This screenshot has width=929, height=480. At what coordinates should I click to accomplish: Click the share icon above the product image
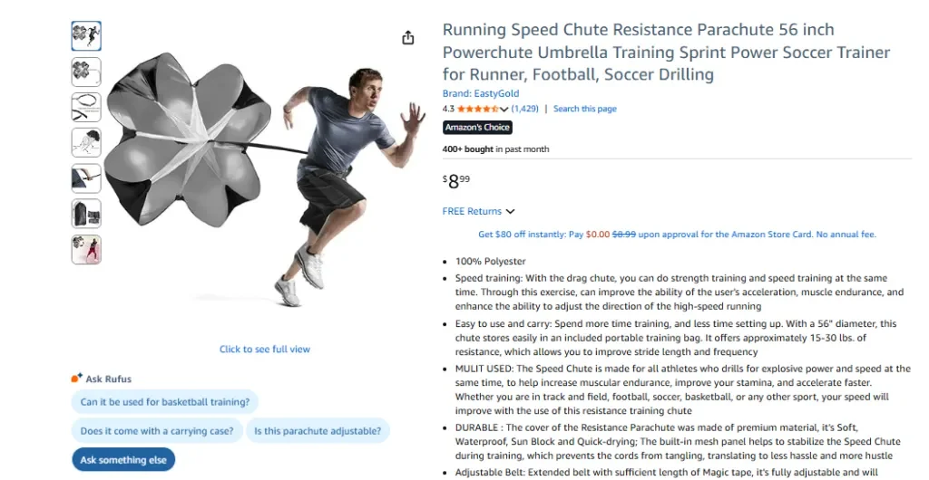pos(408,37)
